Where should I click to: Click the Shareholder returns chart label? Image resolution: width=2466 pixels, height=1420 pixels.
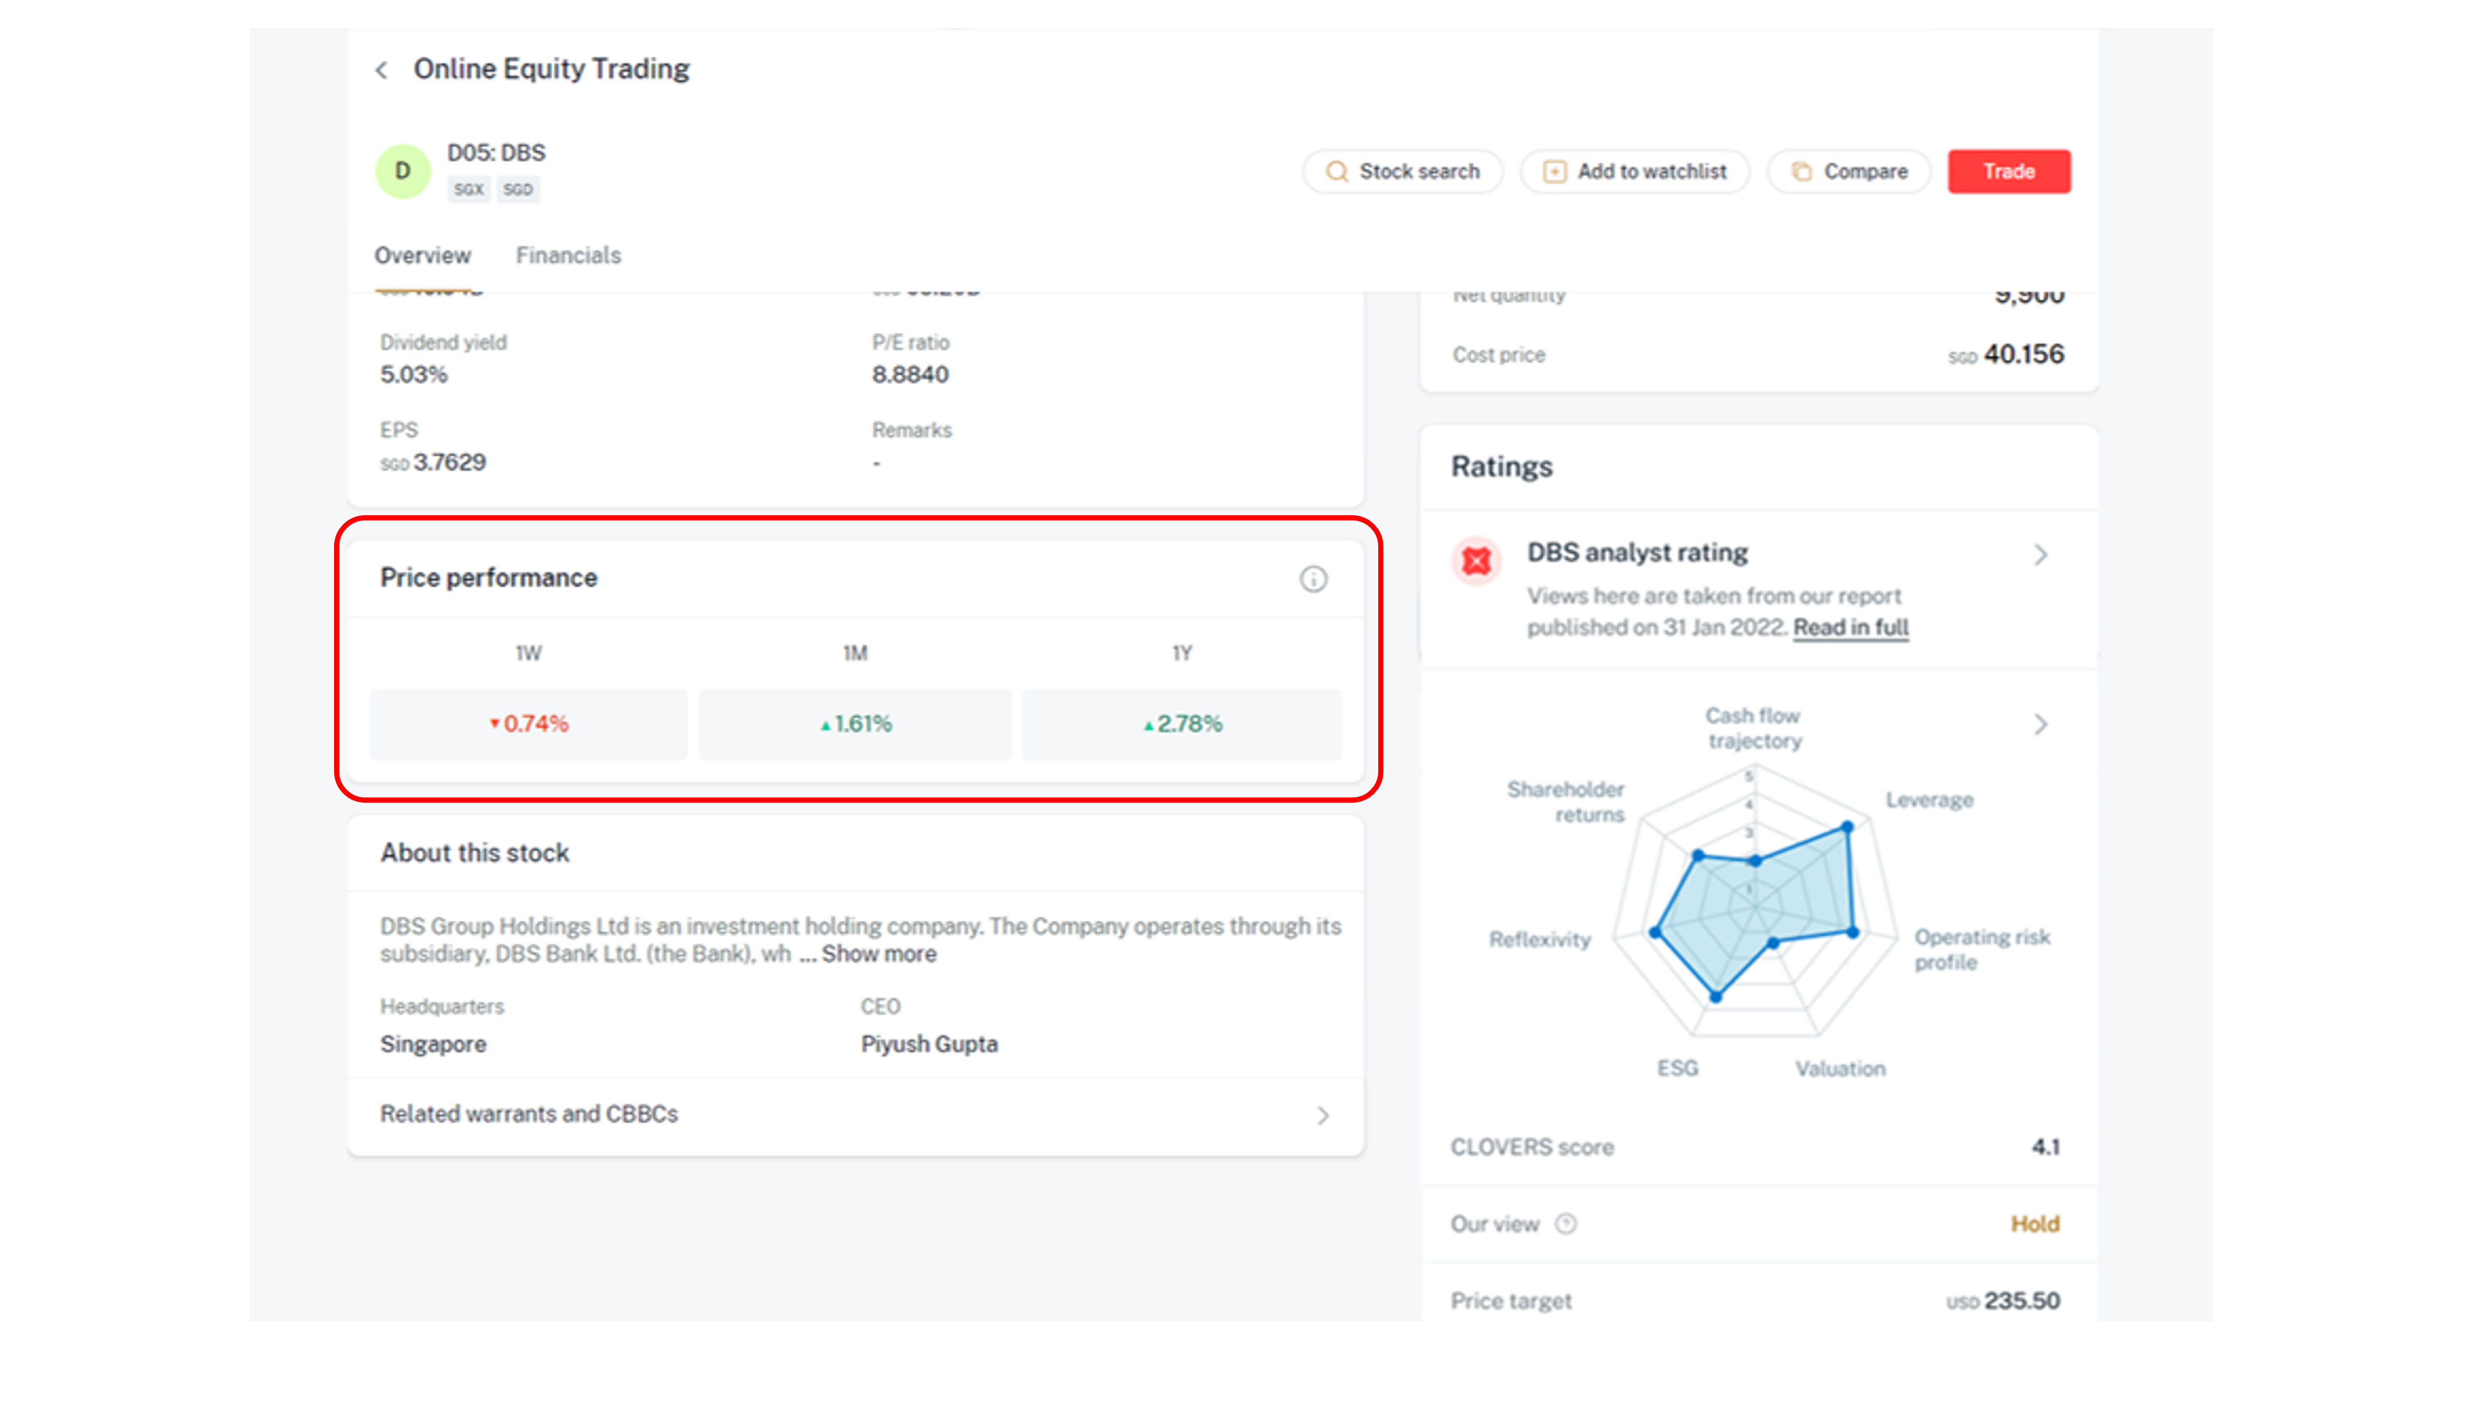(x=1565, y=802)
